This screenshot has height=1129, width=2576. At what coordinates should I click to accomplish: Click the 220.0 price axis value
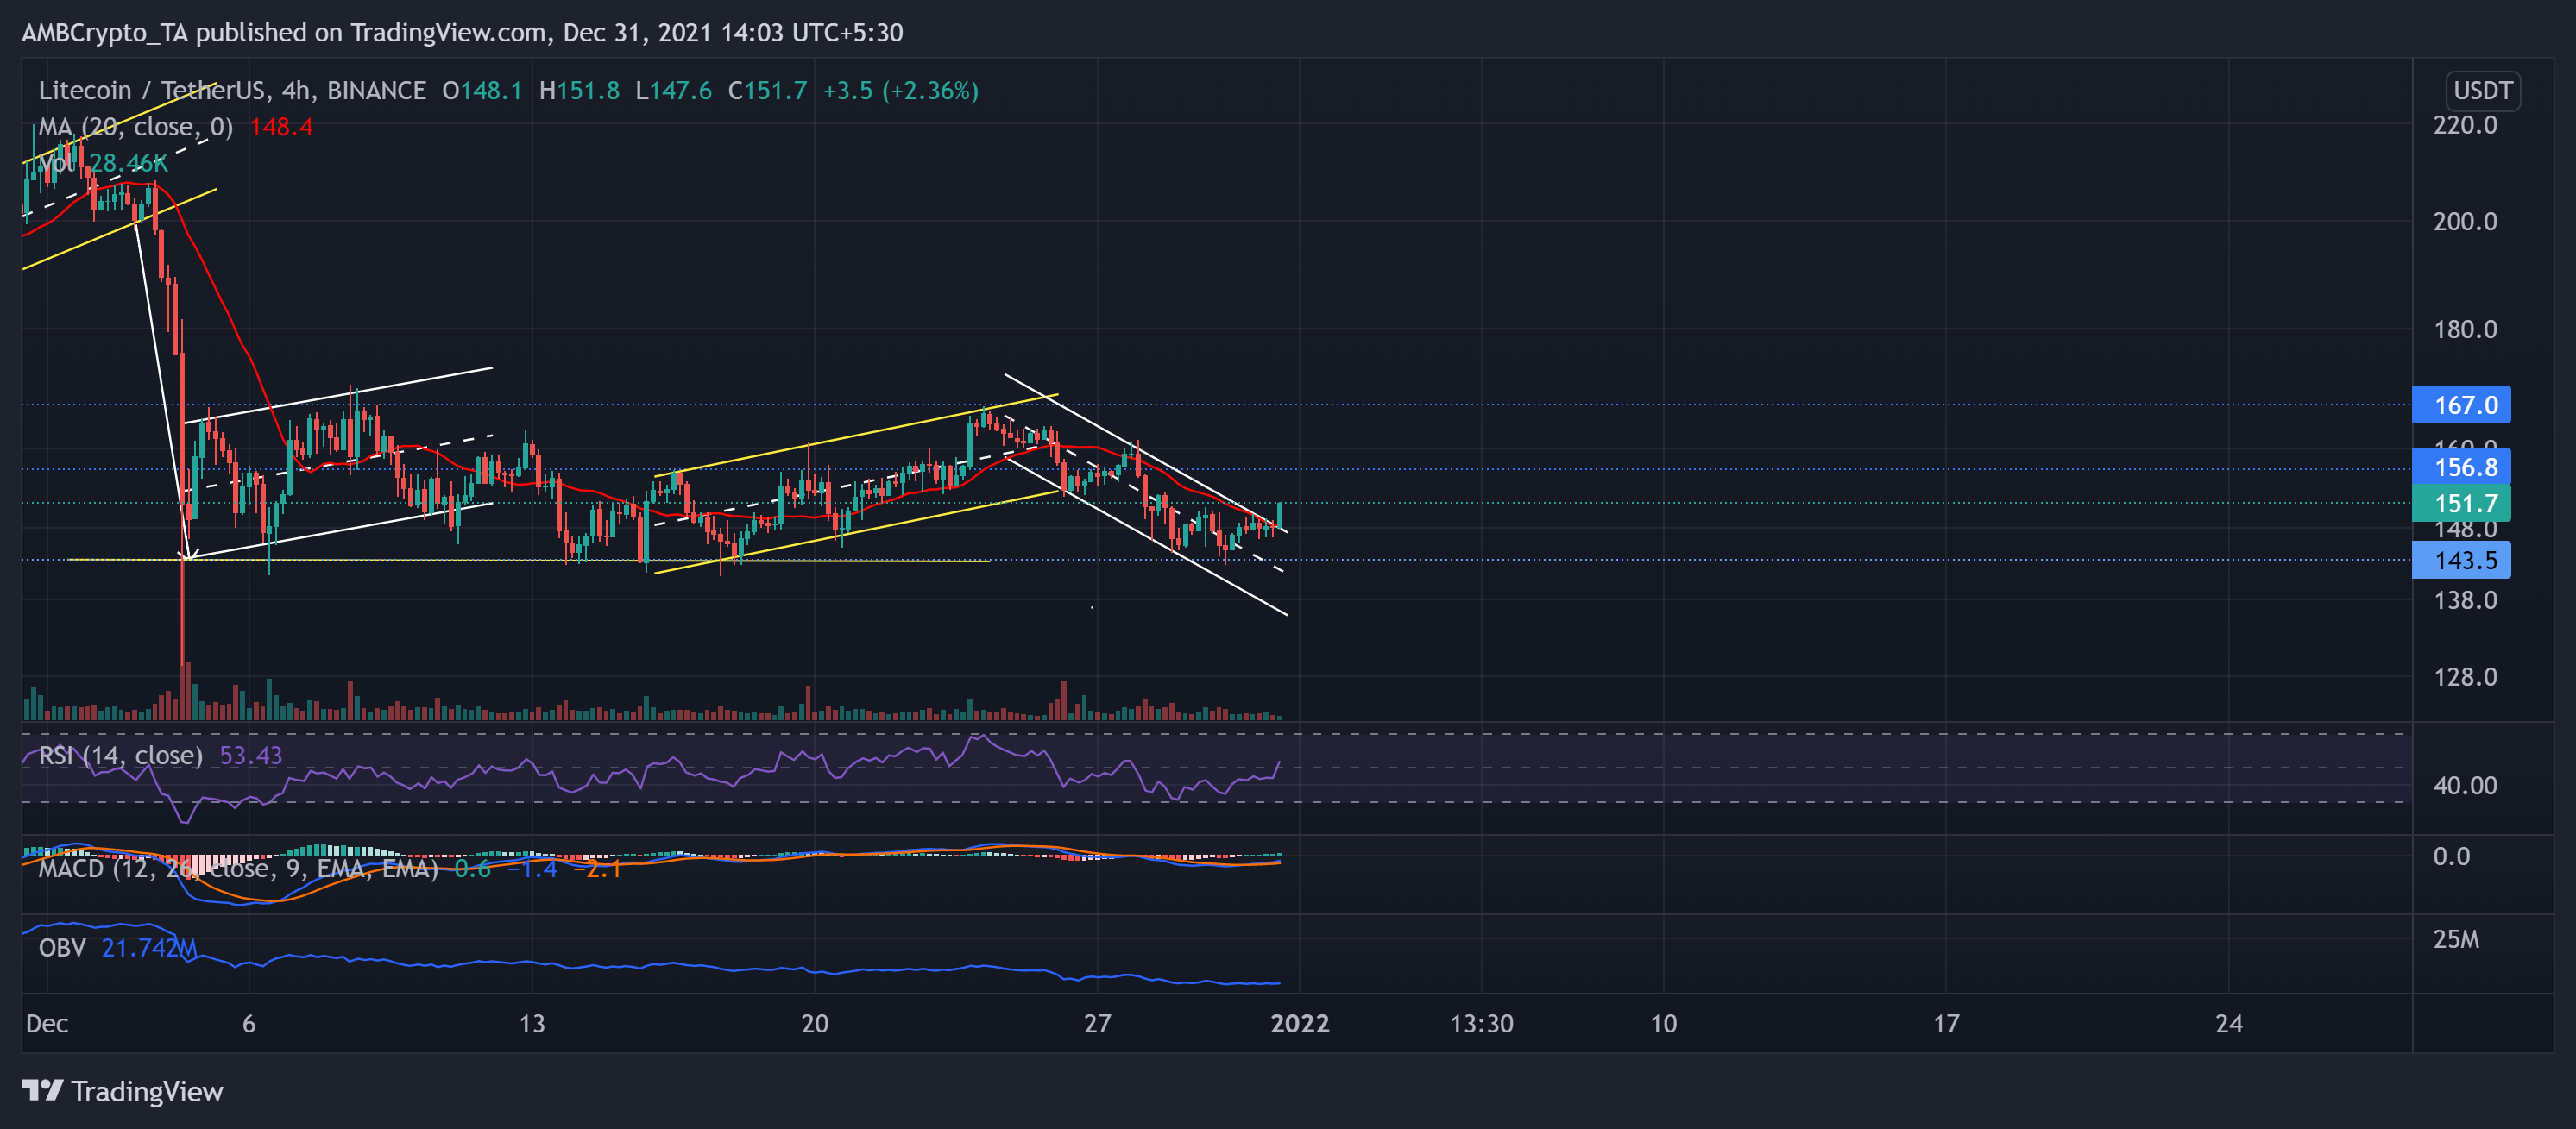coord(2464,125)
